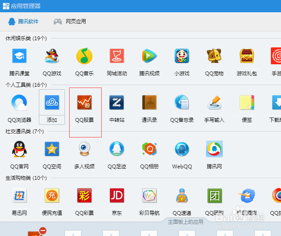
Task: Open 游戏礼包 treasure chest icon
Action: (x=247, y=56)
